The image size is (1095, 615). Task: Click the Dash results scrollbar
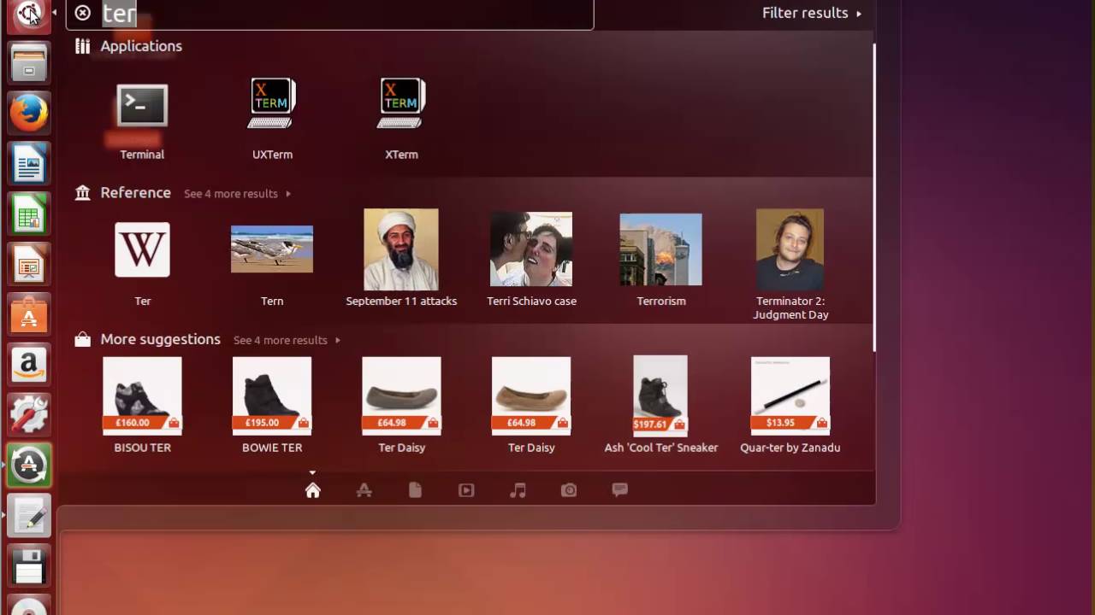(x=873, y=196)
